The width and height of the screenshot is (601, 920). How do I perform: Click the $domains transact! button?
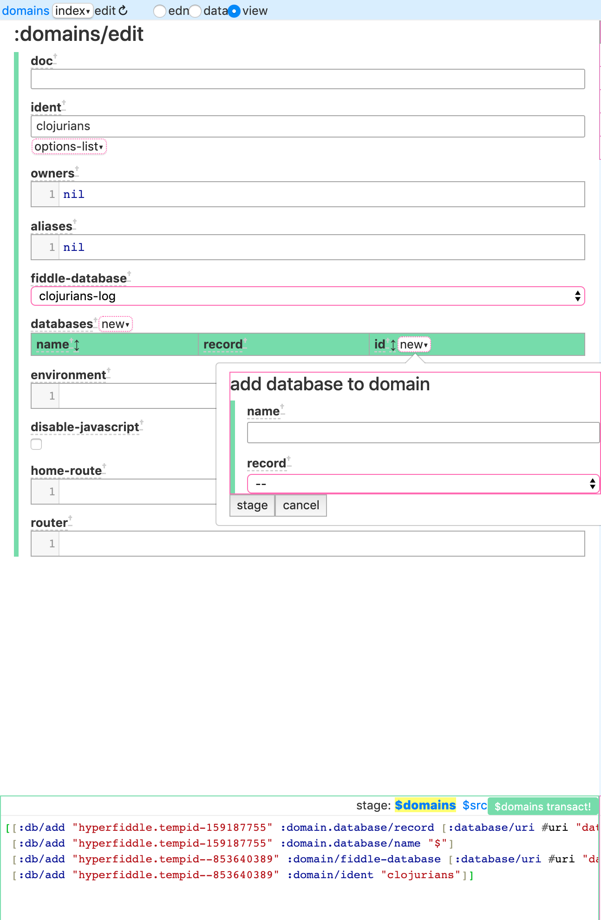tap(542, 806)
